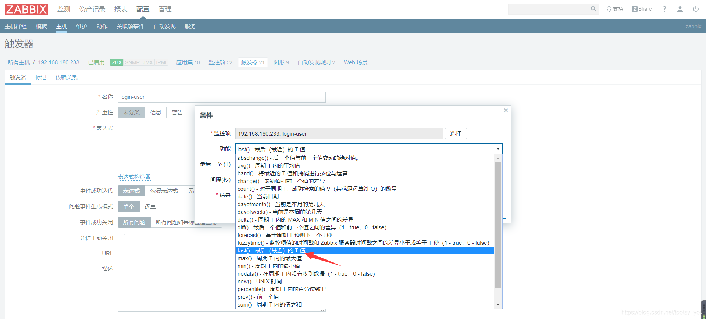Click the 选择 button for 监控项
This screenshot has height=319, width=706.
(x=456, y=133)
